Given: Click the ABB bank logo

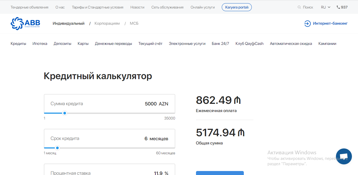Looking at the screenshot, I should (25, 23).
